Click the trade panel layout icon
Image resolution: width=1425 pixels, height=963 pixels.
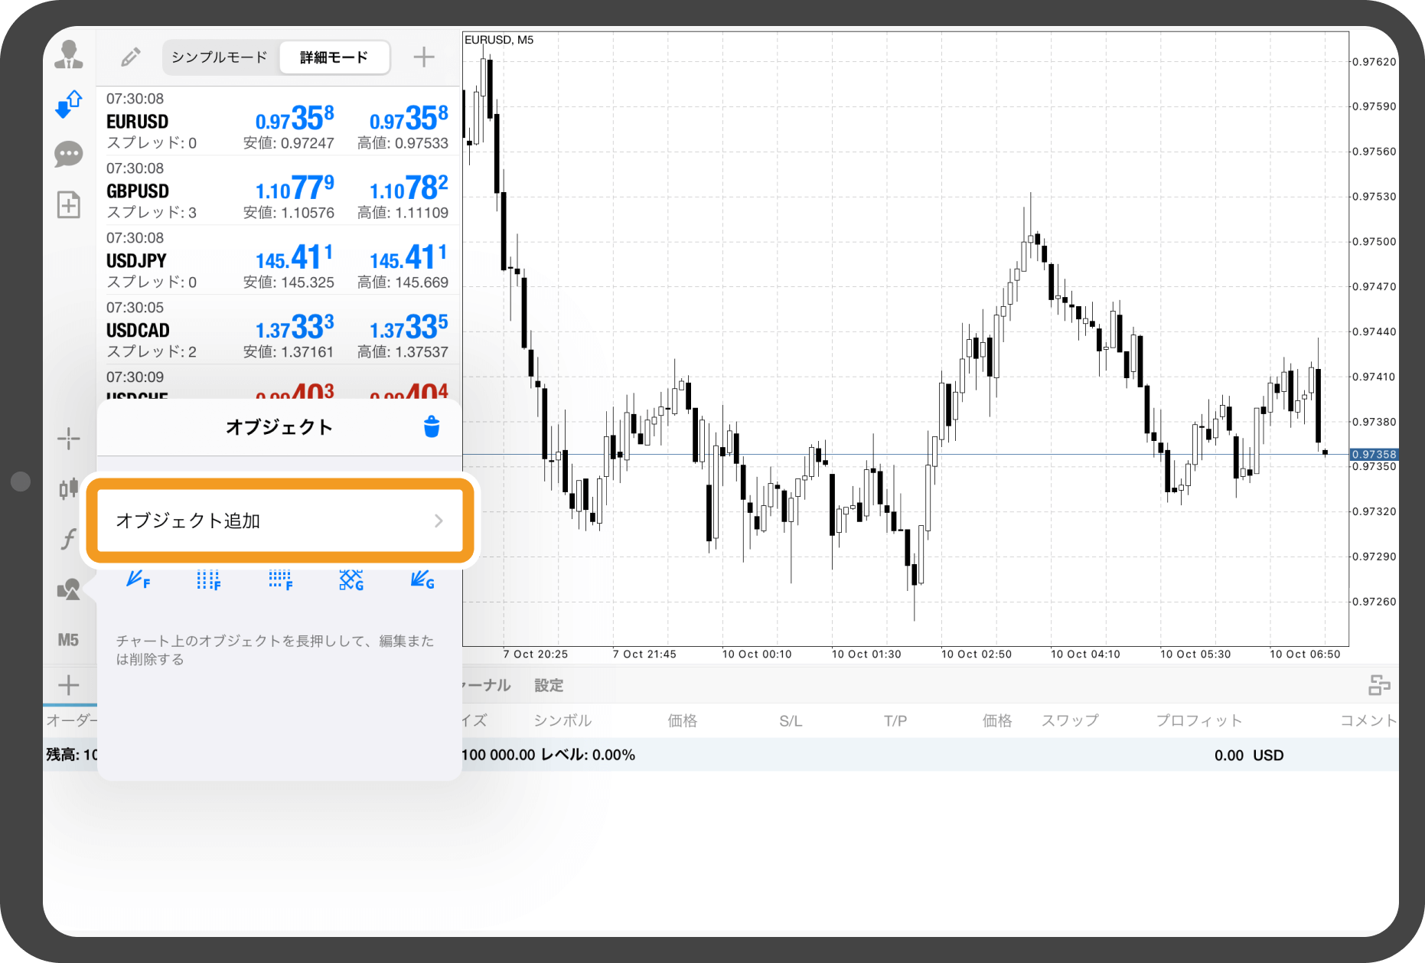click(x=1378, y=685)
